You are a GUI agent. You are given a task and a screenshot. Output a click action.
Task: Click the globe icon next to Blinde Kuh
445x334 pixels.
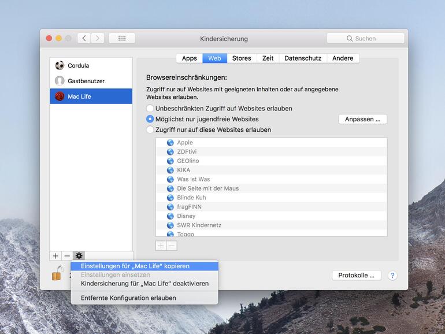point(170,198)
